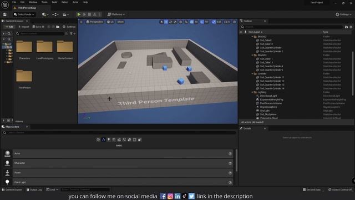Choose the Translate gizmo tool in viewport
Image resolution: width=355 pixels, height=200 pixels.
tap(166, 22)
